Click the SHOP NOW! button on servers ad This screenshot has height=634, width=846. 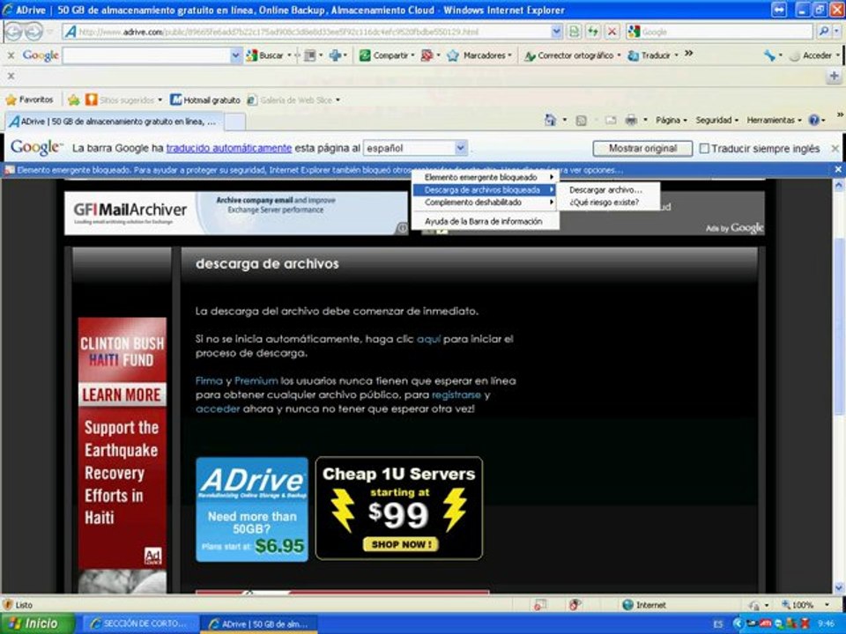coord(401,544)
